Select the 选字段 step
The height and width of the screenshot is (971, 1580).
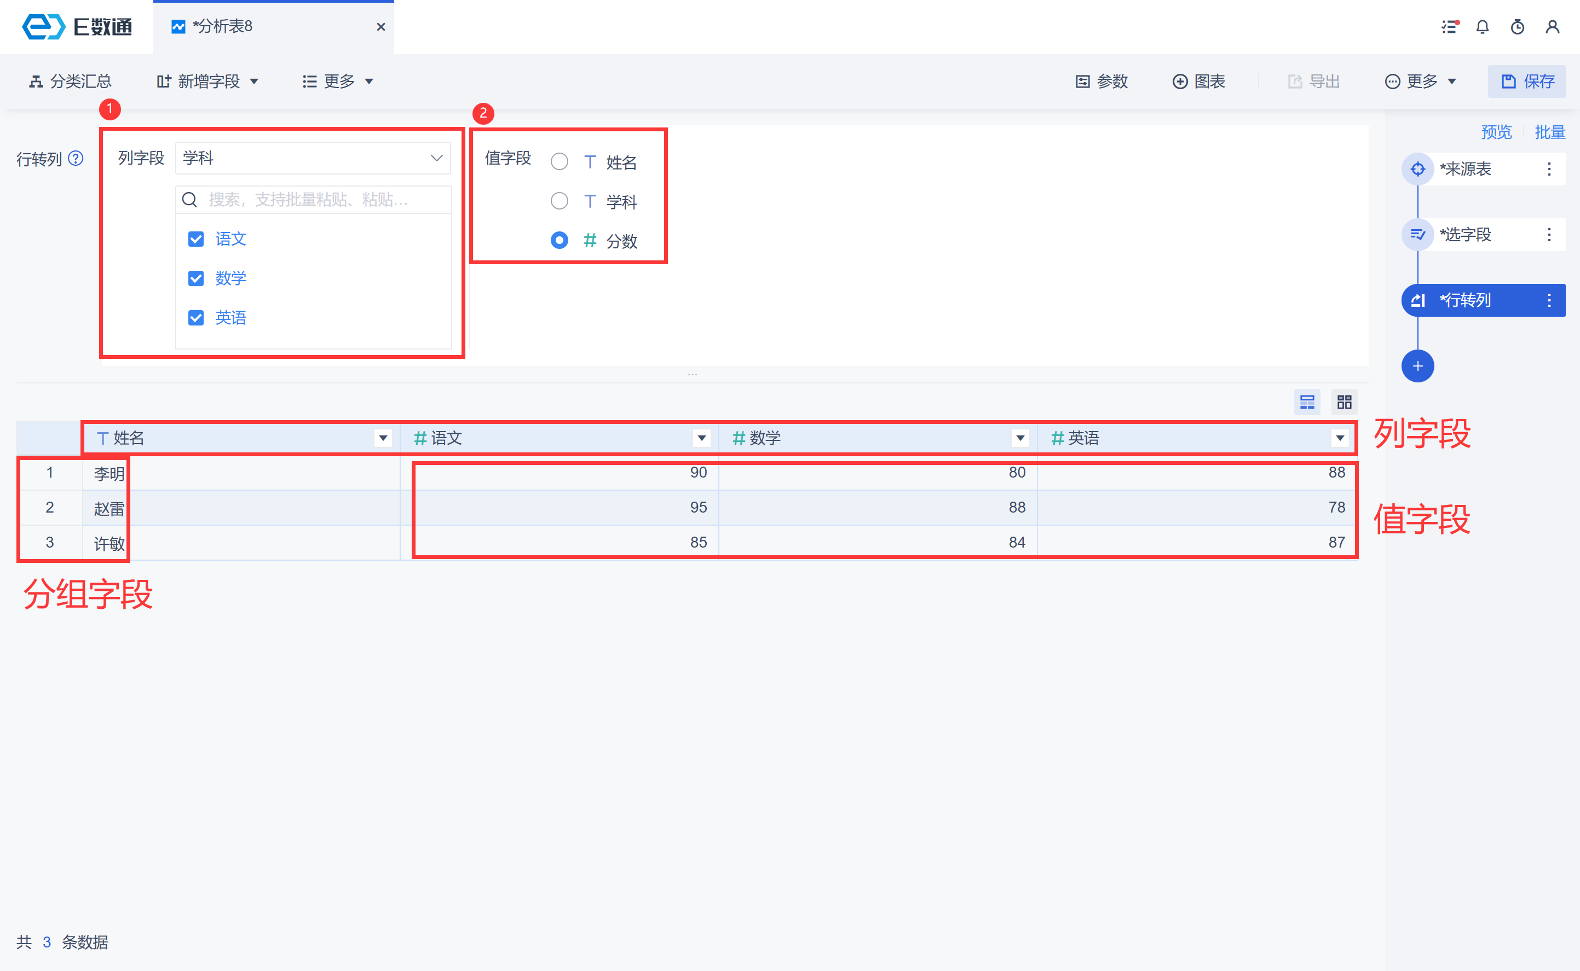1465,234
